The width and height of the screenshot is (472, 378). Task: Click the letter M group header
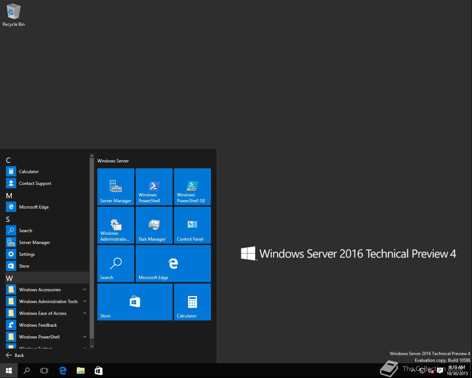click(47, 195)
